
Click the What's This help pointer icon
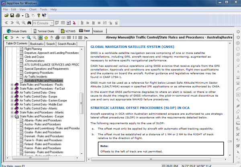tap(44, 15)
